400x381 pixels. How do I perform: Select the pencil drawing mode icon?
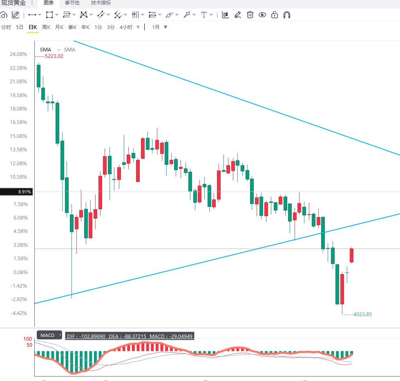pyautogui.click(x=16, y=15)
